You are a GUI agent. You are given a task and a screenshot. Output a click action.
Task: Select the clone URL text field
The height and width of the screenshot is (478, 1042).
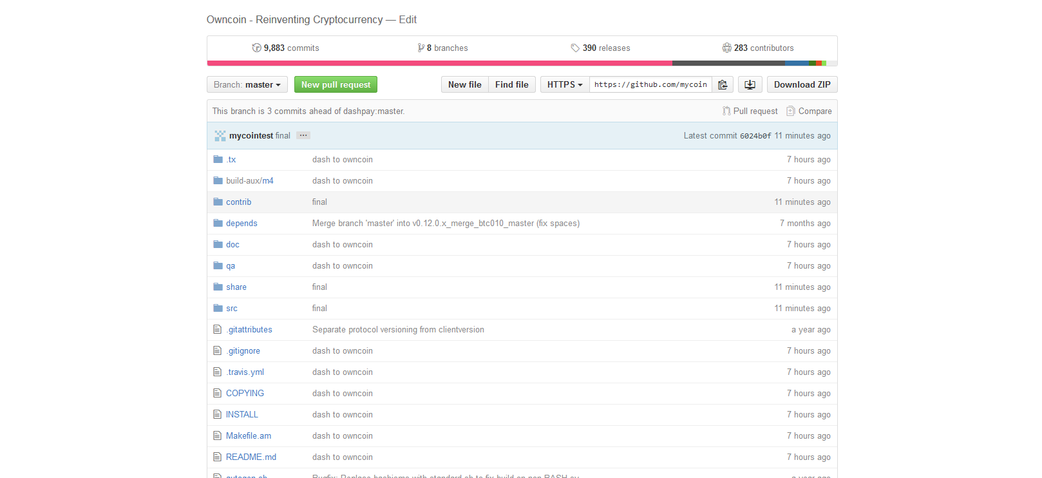click(x=650, y=84)
